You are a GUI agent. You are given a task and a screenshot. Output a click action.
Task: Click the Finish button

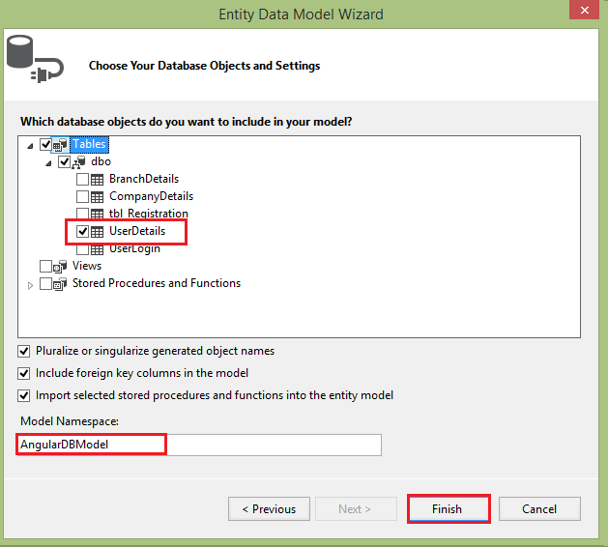448,509
